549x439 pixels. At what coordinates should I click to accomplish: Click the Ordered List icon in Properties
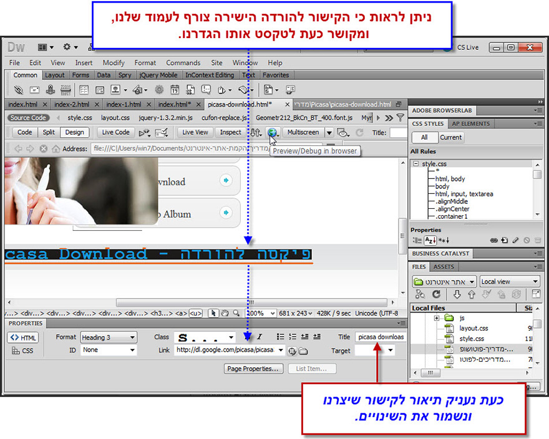[293, 337]
